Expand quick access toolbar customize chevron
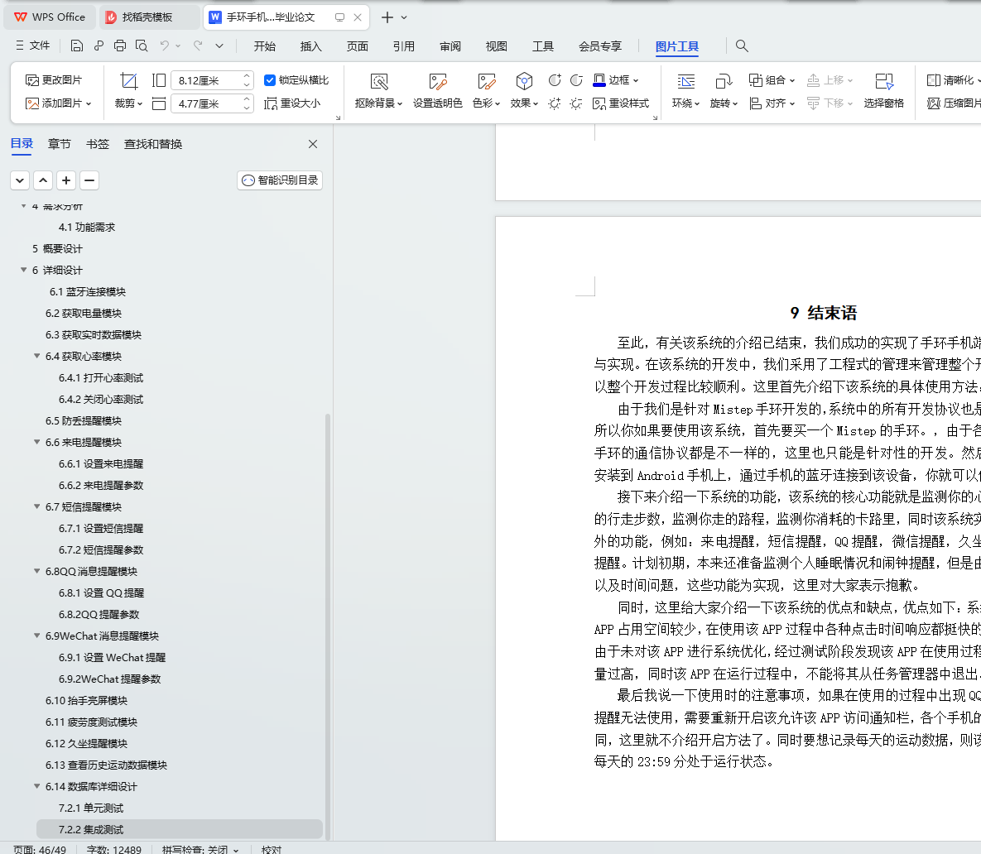The image size is (981, 854). pyautogui.click(x=219, y=46)
